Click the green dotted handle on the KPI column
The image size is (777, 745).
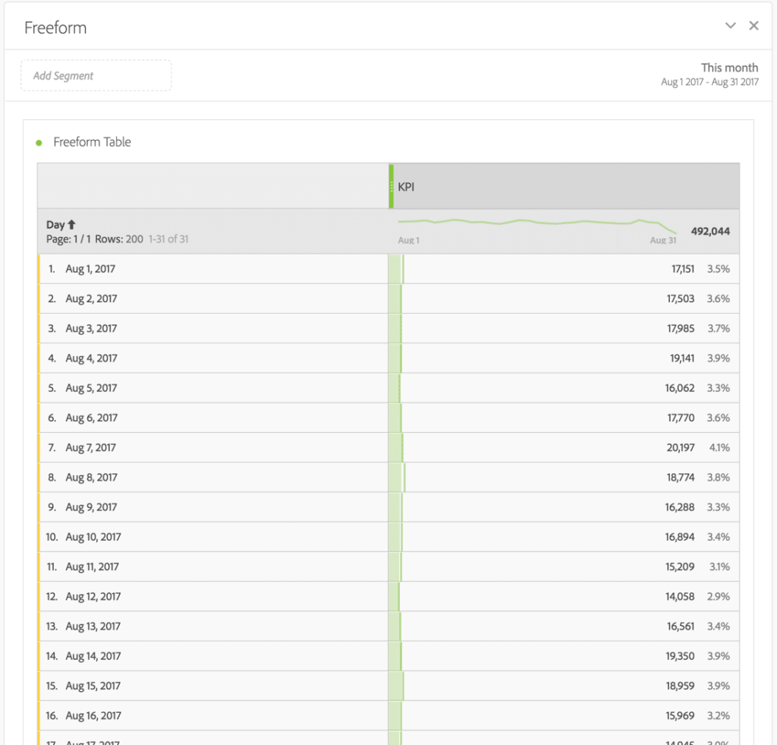coord(392,185)
